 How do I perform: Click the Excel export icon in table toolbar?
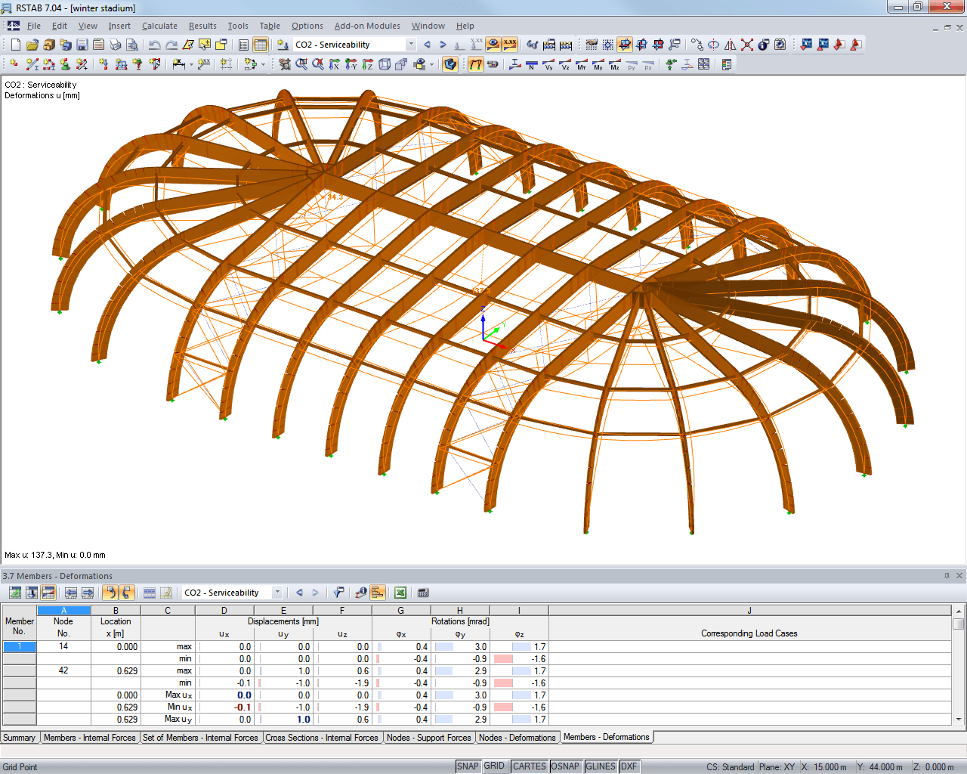click(x=401, y=592)
